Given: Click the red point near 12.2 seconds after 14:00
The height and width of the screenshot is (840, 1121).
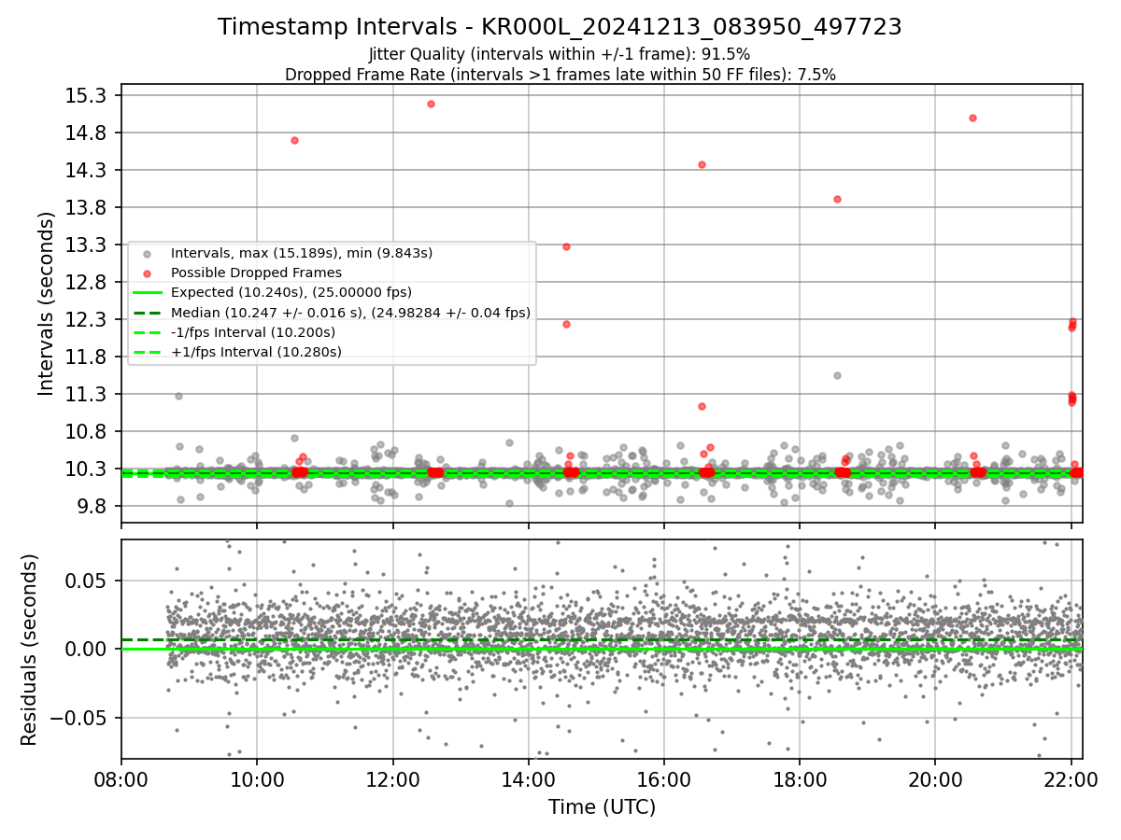Looking at the screenshot, I should [x=566, y=324].
